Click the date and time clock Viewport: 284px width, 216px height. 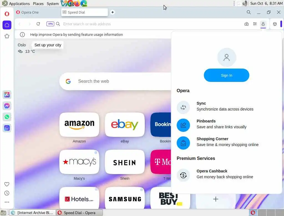tap(266, 3)
